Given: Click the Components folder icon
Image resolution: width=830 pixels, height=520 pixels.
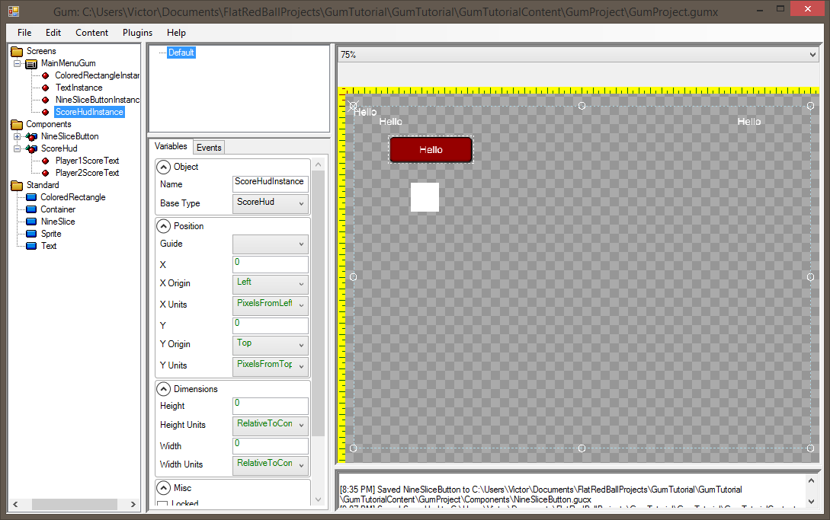Looking at the screenshot, I should [17, 124].
